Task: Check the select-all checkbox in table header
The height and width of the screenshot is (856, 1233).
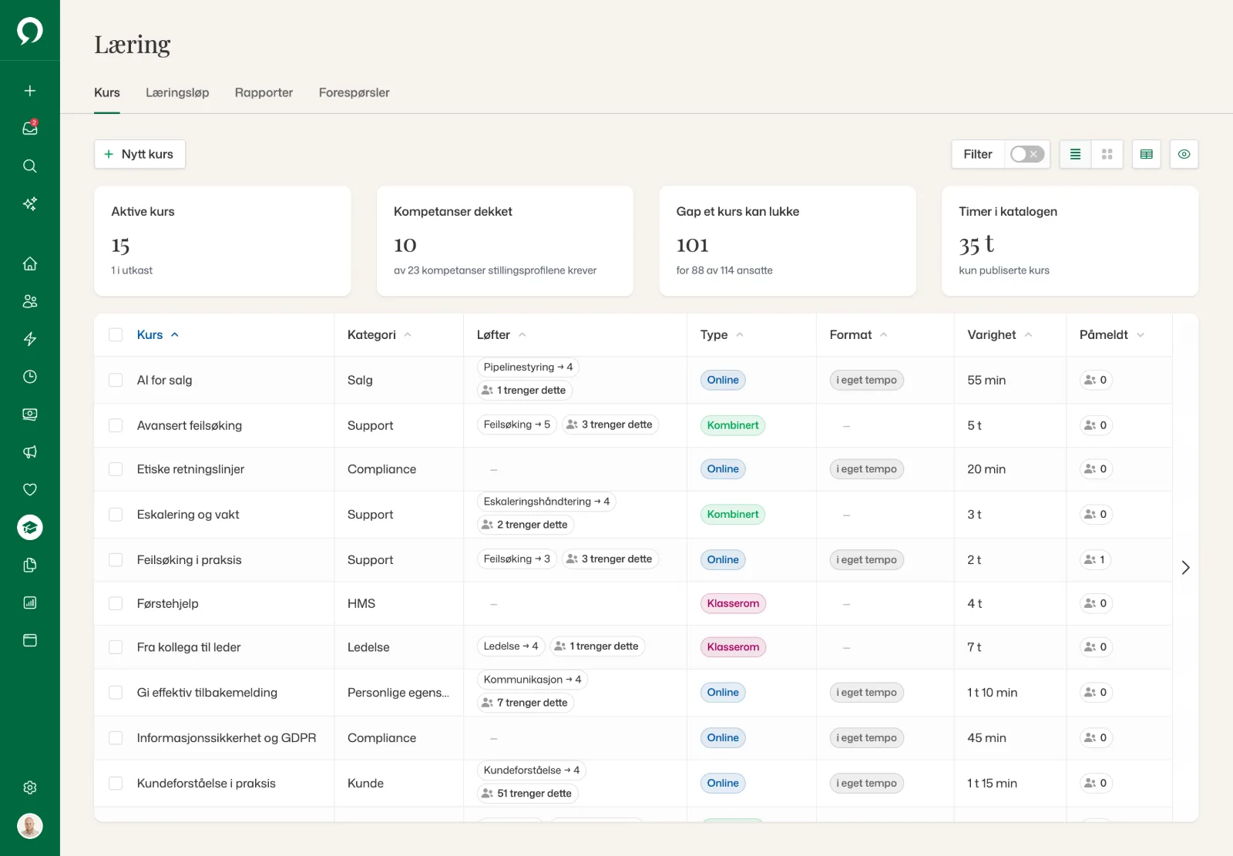Action: click(x=116, y=334)
